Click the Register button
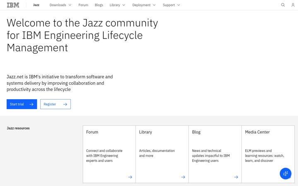Screen dimensions: 298x186 tap(55, 104)
